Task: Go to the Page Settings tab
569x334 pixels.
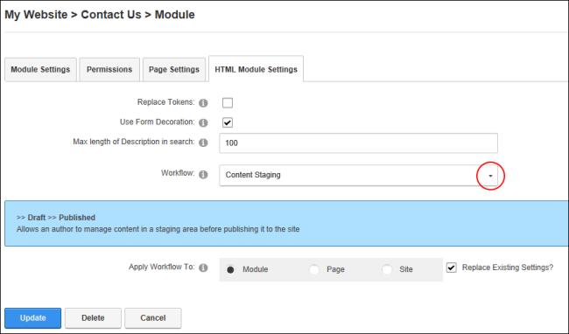Action: click(174, 70)
